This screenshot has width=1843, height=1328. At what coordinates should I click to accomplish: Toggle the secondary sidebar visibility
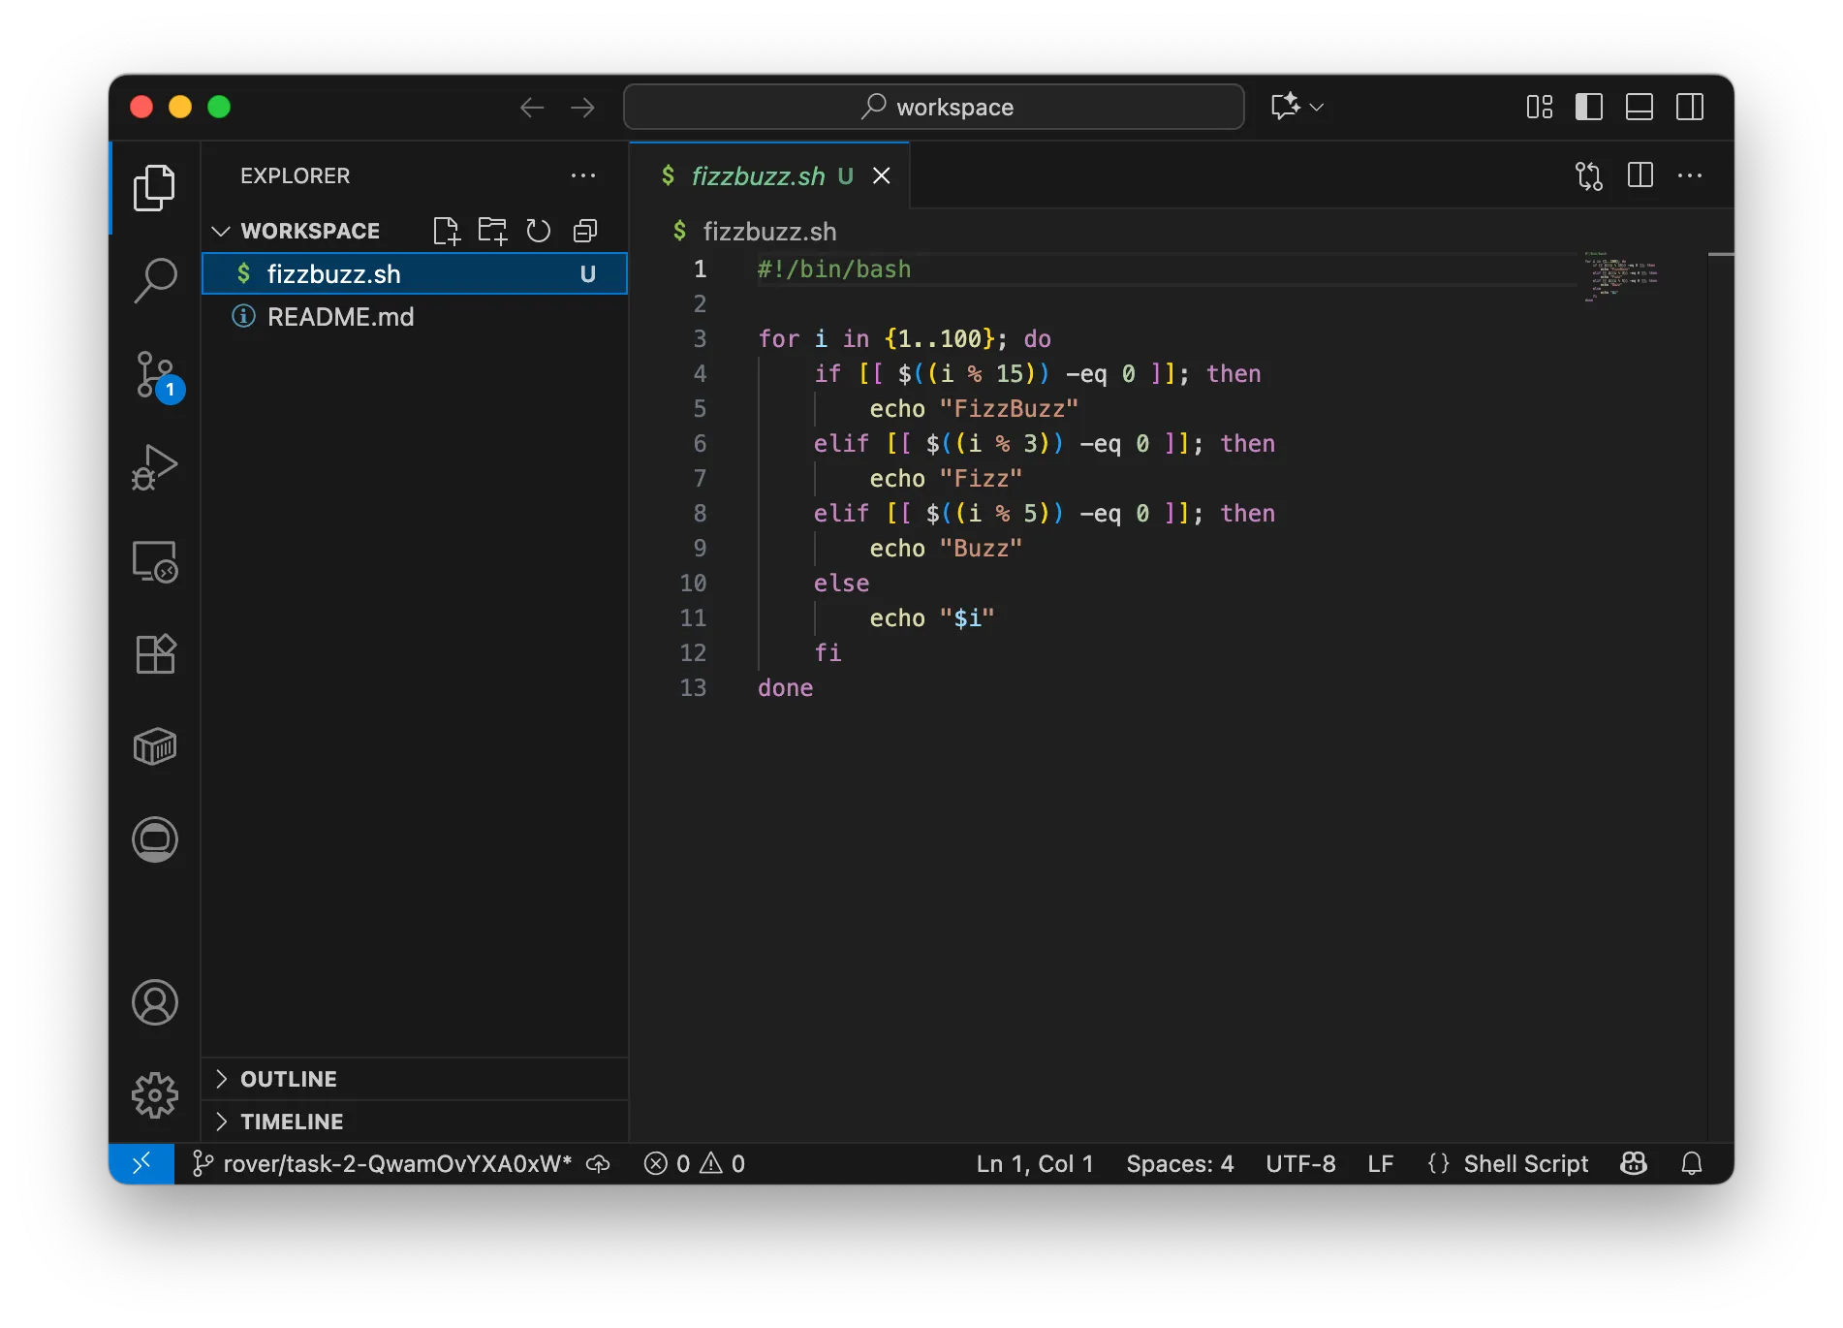[1690, 107]
